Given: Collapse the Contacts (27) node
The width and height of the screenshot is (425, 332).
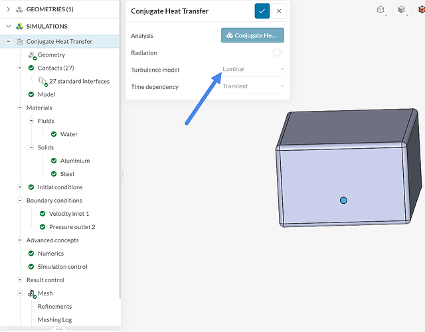Looking at the screenshot, I should (20, 68).
